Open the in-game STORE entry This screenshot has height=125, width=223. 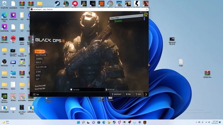pyautogui.click(x=38, y=72)
